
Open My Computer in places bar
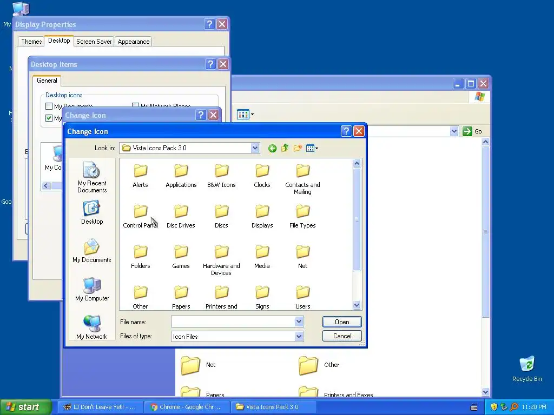pos(92,290)
